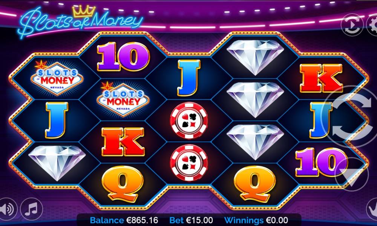Click the Balance €865.16 display
The width and height of the screenshot is (377, 226).
[124, 220]
